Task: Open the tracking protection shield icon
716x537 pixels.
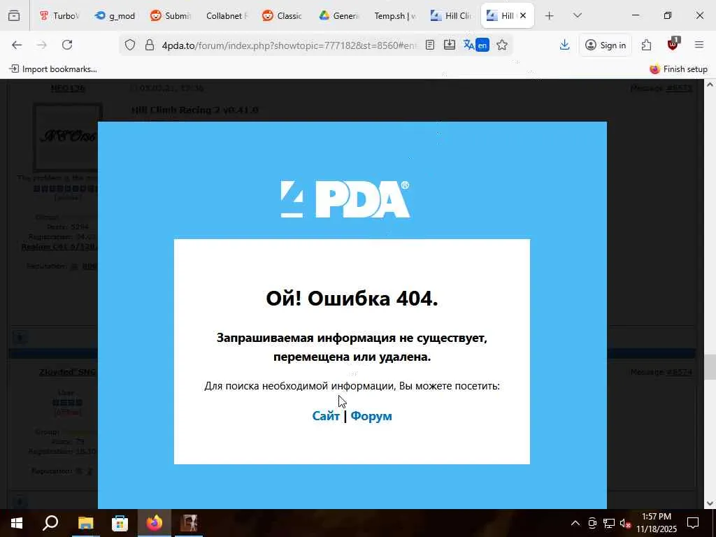Action: tap(129, 45)
